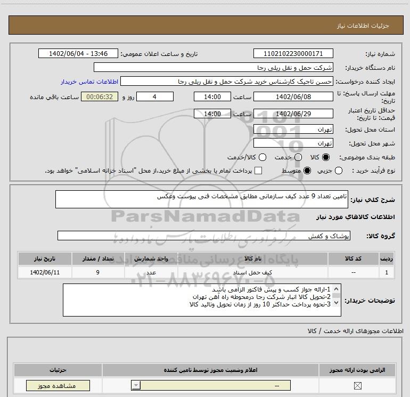Click the واحد شمارش column header
The height and width of the screenshot is (397, 410).
[151, 258]
